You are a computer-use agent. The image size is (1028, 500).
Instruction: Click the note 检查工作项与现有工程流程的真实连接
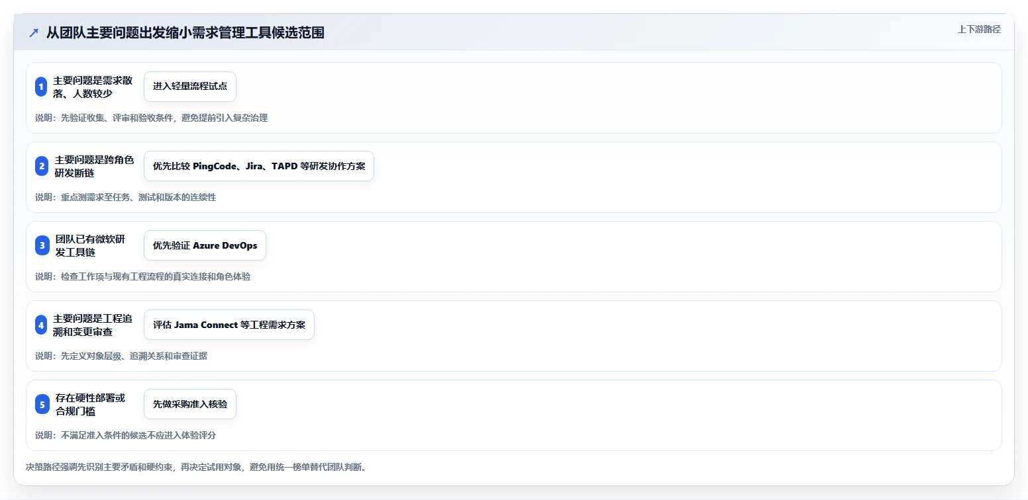pos(142,276)
